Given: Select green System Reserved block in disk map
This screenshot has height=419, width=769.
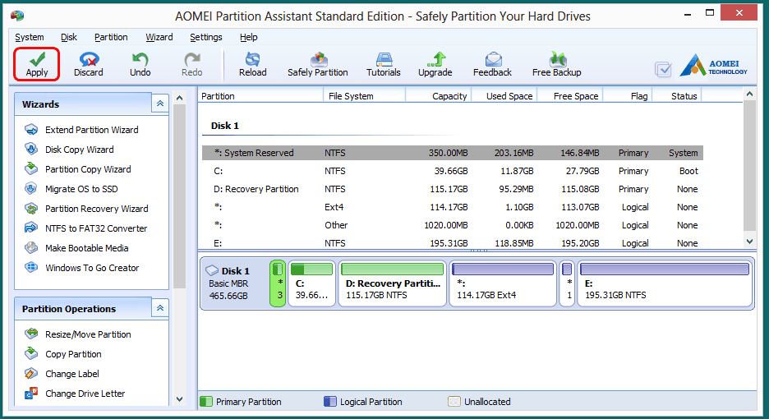Looking at the screenshot, I should tap(278, 283).
